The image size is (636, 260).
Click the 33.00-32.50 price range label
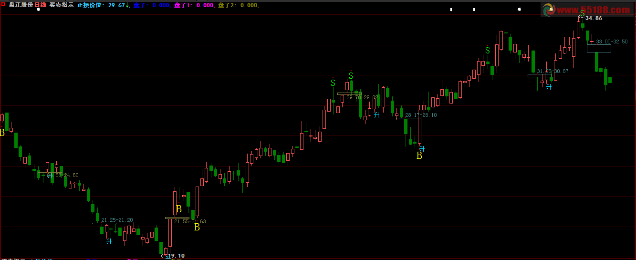coord(612,42)
